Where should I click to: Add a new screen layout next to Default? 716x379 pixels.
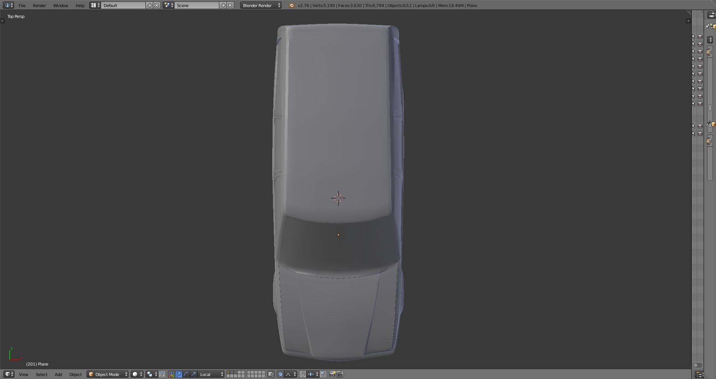150,5
